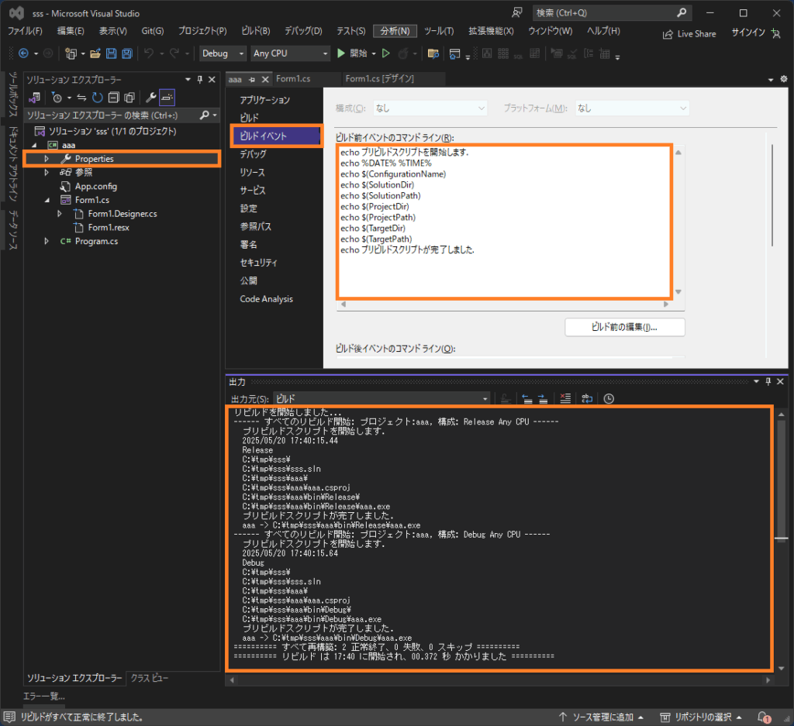Toggle word wrap in the Output window

587,398
